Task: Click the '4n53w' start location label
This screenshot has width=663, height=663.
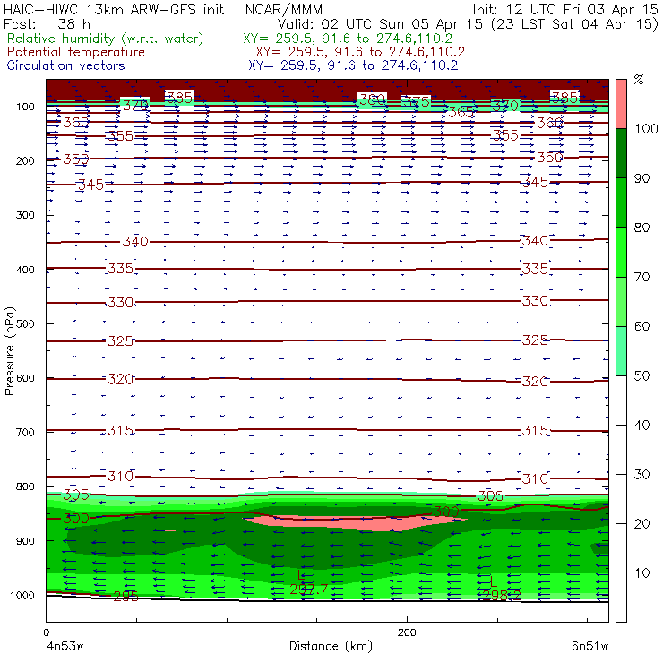Action: [65, 647]
